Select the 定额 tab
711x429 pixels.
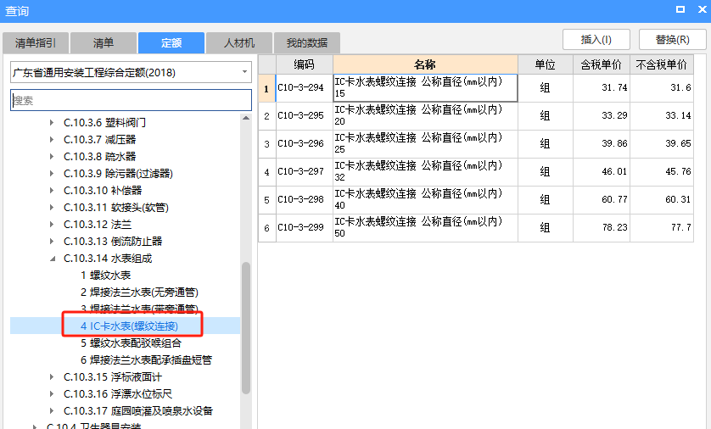pos(171,43)
